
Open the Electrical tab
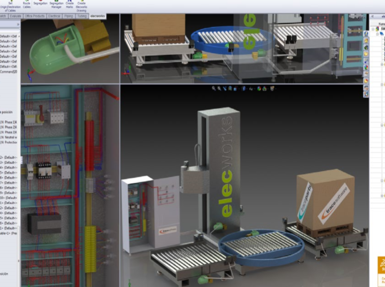click(54, 16)
